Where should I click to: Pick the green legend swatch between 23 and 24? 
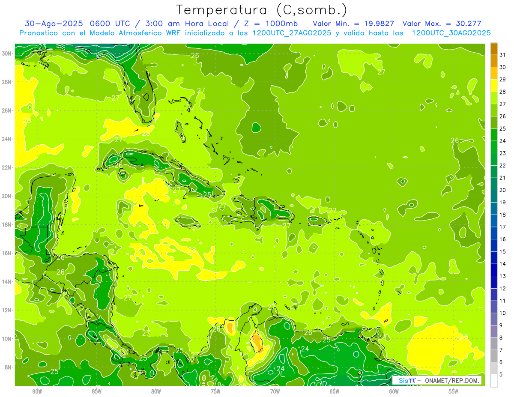click(494, 147)
